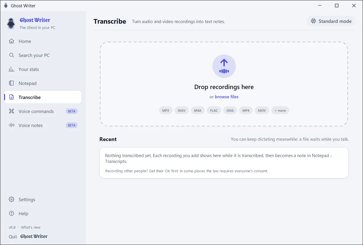This screenshot has width=363, height=245.
Task: Select the Voice notes item
Action: (43, 125)
